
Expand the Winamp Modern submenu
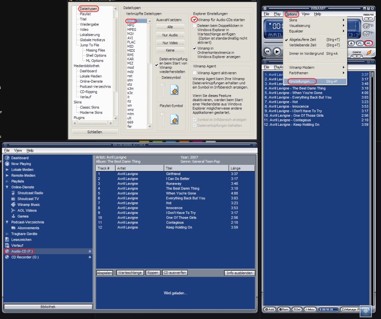315,67
